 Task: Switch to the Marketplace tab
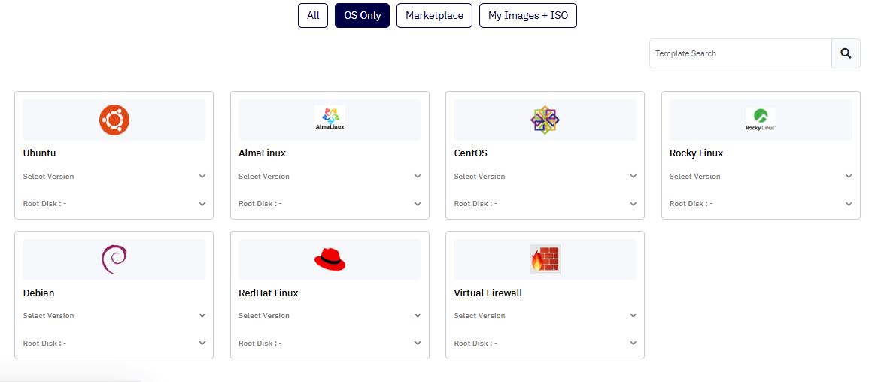coord(435,15)
